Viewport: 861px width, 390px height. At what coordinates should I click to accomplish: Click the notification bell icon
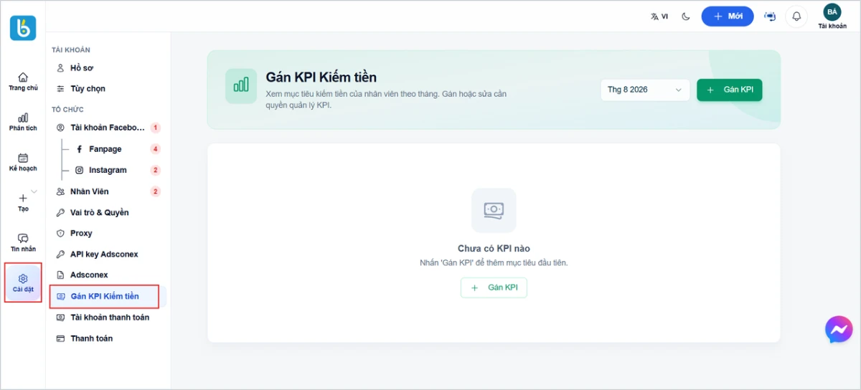tap(796, 16)
